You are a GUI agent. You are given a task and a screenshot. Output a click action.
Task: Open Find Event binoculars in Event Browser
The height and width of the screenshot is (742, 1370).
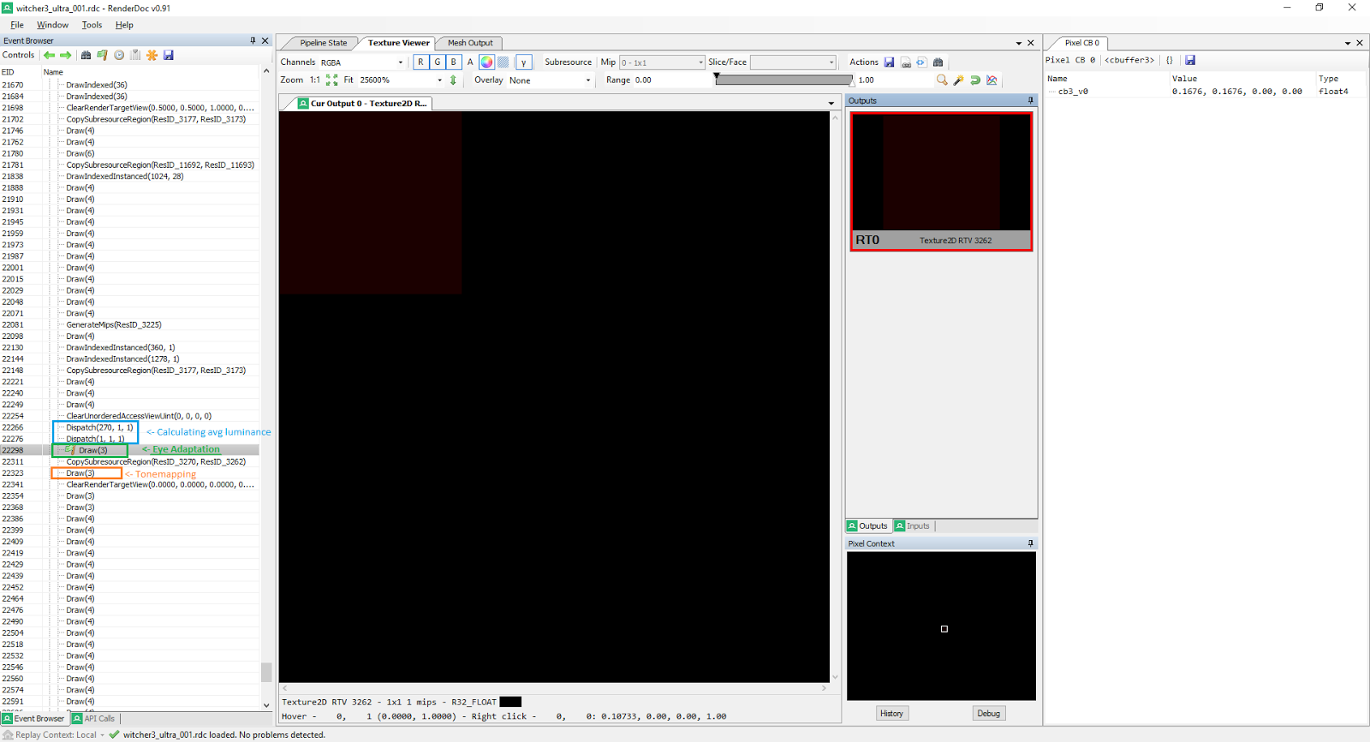[86, 55]
